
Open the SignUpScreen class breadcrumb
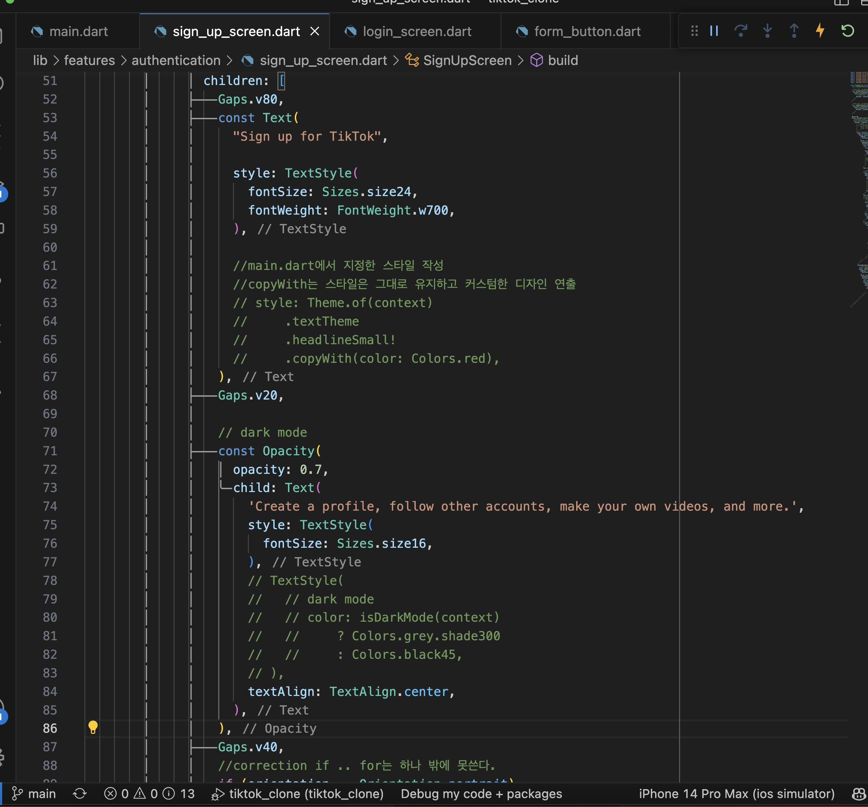(467, 60)
